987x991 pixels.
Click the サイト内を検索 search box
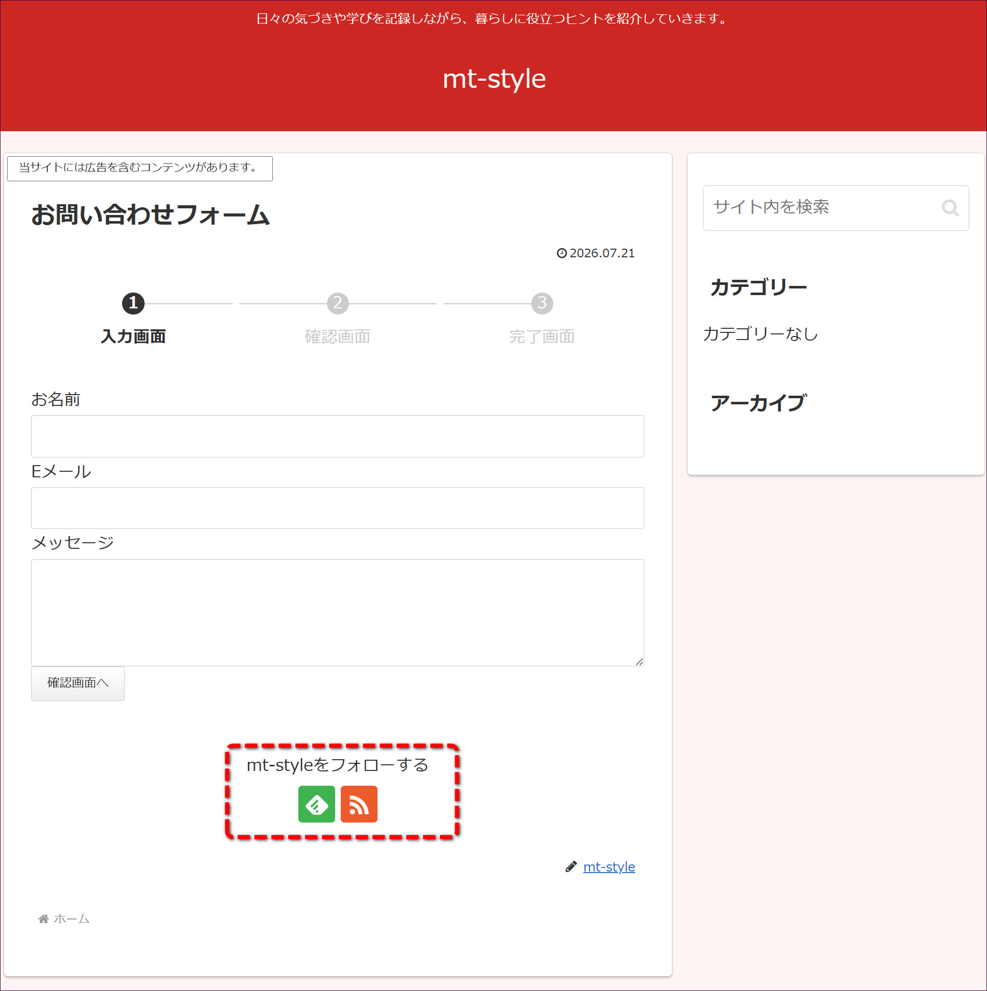point(836,208)
